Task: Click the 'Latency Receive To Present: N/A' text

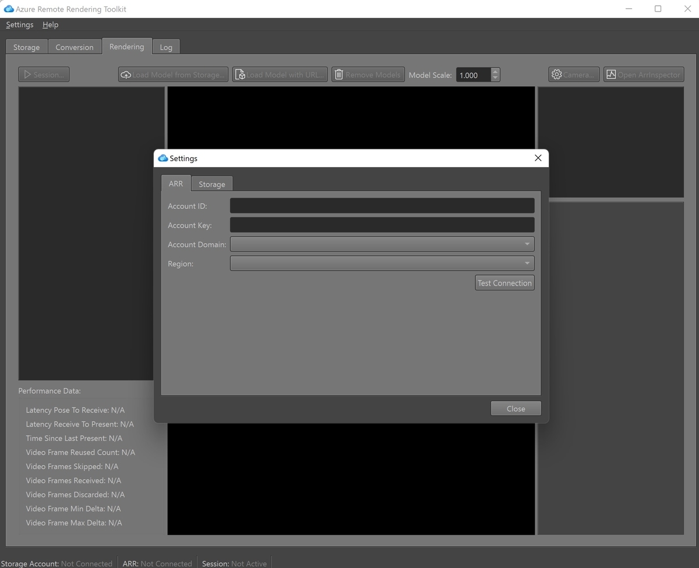Action: [x=80, y=424]
